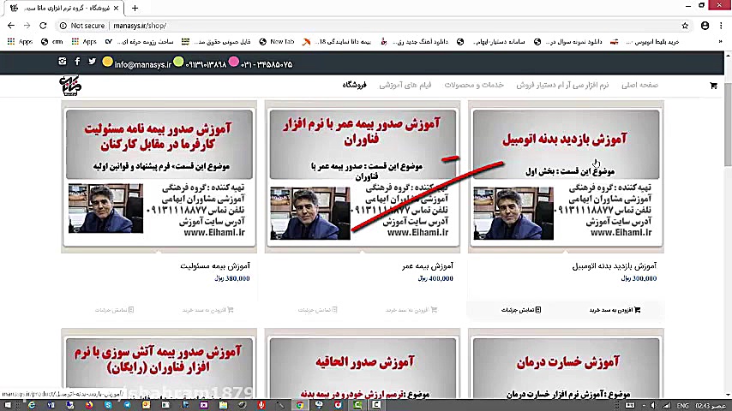Open the Facebook icon in the top bar
The width and height of the screenshot is (732, 411).
[77, 61]
